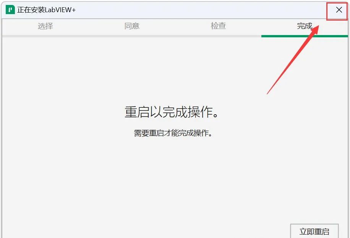This screenshot has width=350, height=238.
Task: Click the 需要重启才能完成操作 message text
Action: click(x=173, y=133)
